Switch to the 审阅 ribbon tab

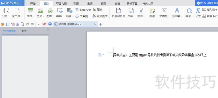coord(90,4)
